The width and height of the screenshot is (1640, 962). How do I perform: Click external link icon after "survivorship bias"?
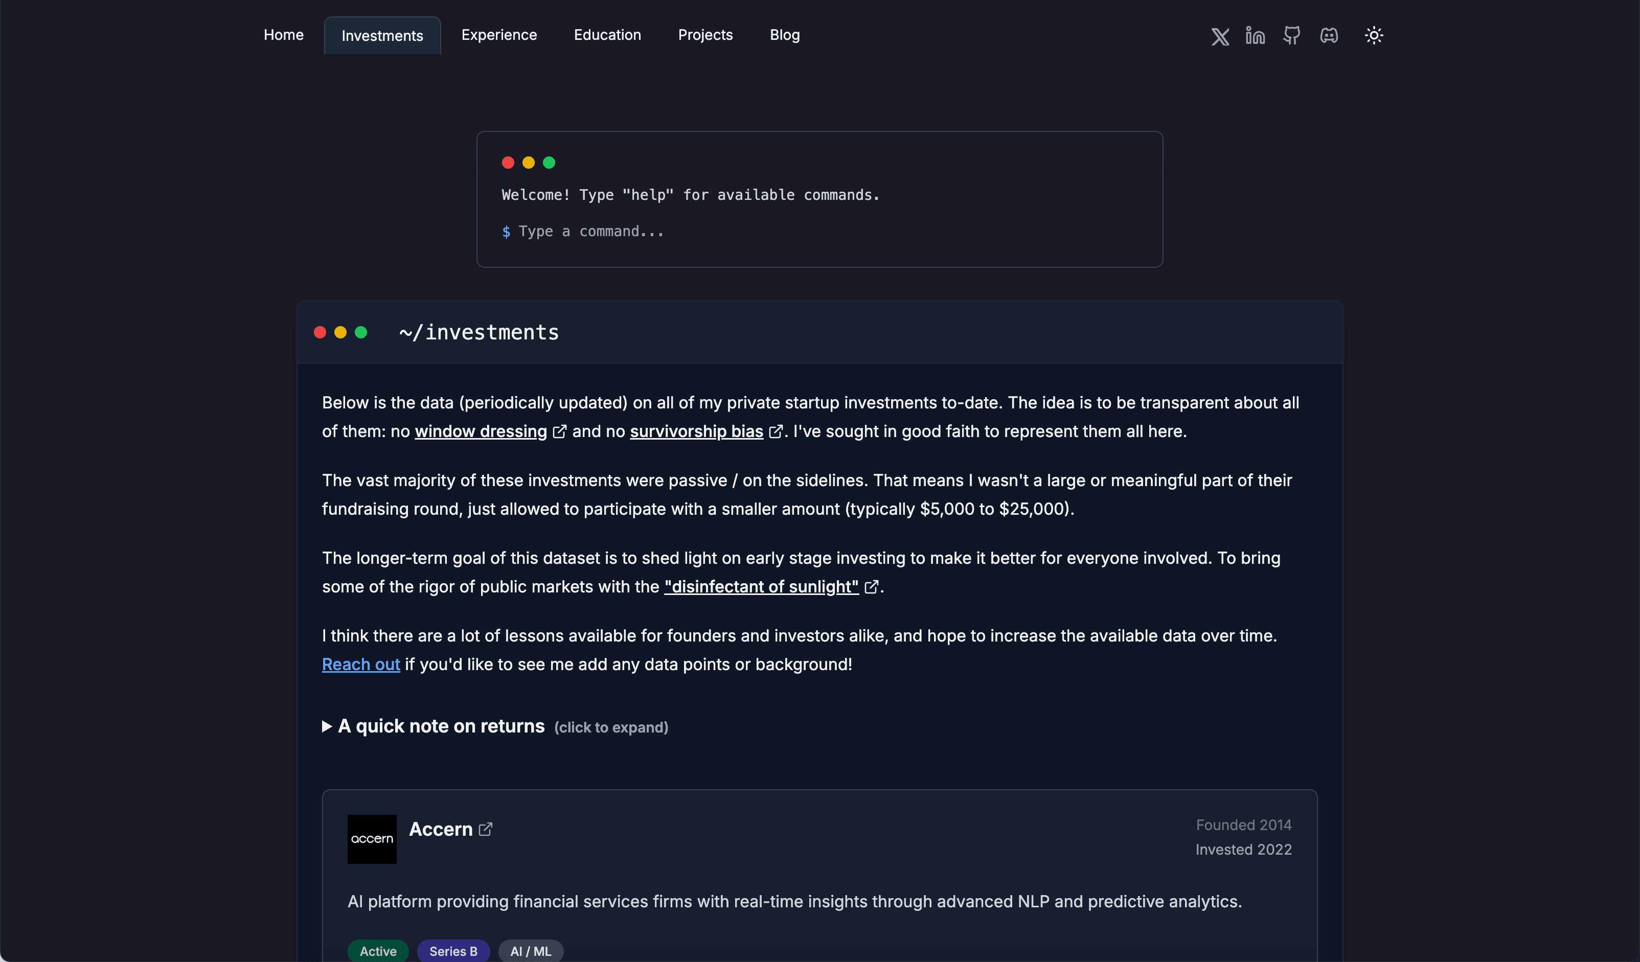tap(776, 431)
